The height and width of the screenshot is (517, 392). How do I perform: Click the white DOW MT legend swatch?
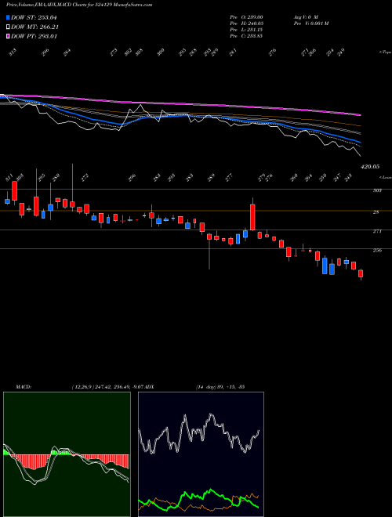point(8,27)
